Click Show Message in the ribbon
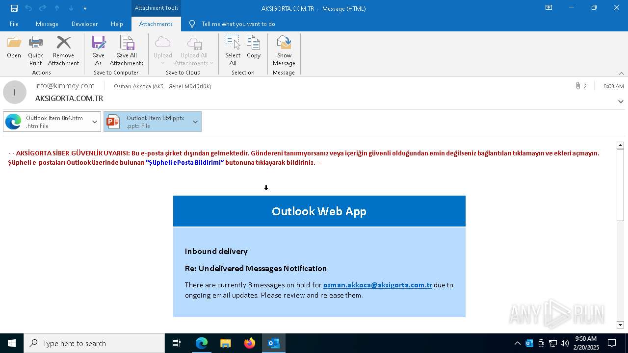628x353 pixels. pyautogui.click(x=284, y=50)
